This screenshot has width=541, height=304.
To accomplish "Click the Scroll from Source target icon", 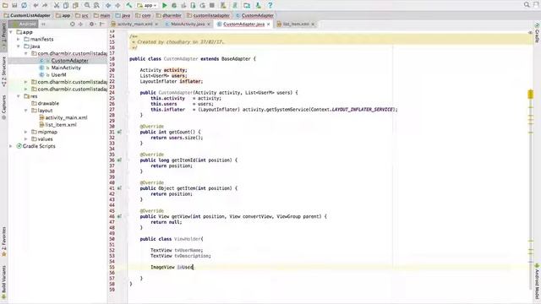I will (72, 24).
